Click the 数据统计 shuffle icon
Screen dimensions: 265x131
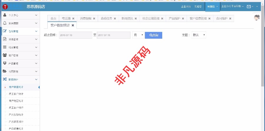[5, 79]
